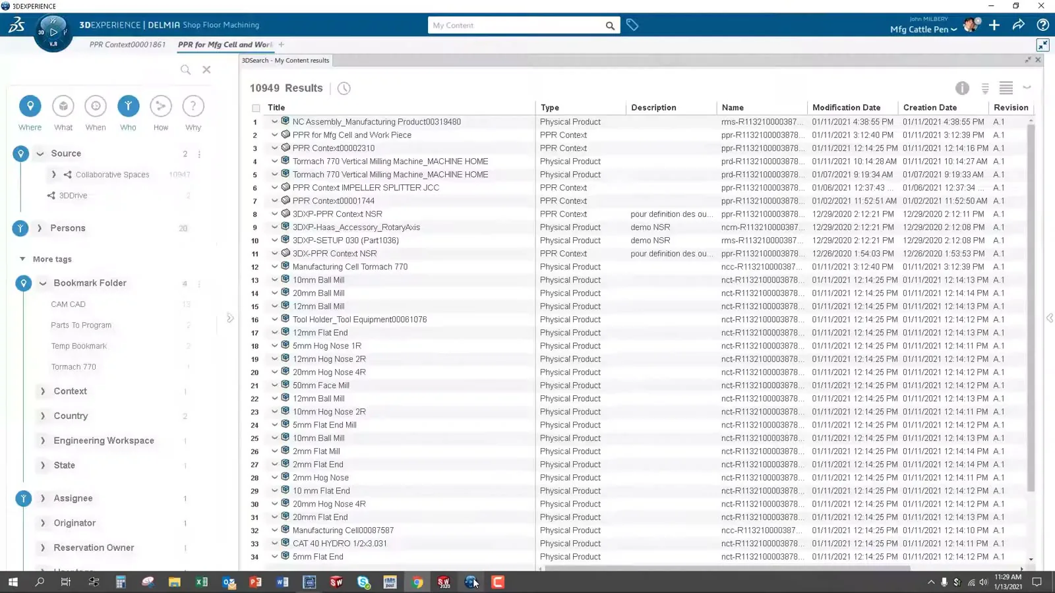Expand the right side panel arrow

coord(1050,318)
